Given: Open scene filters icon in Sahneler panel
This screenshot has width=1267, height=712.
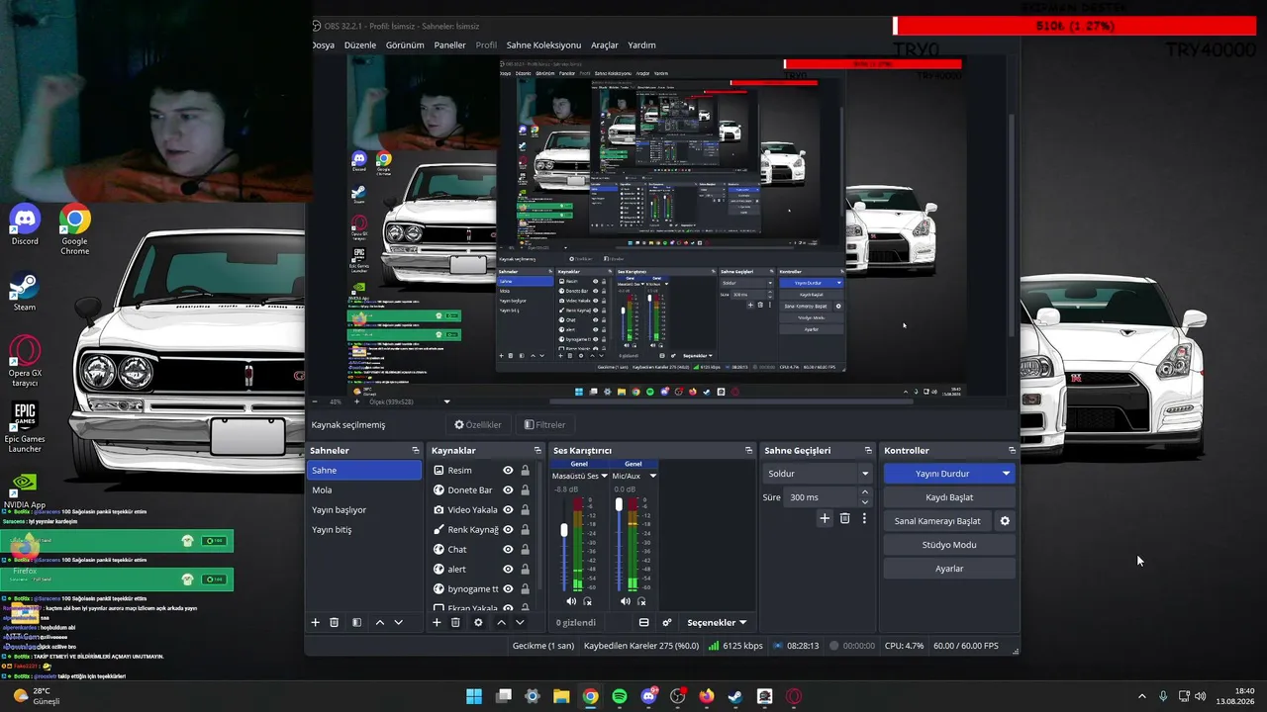Looking at the screenshot, I should pyautogui.click(x=356, y=622).
